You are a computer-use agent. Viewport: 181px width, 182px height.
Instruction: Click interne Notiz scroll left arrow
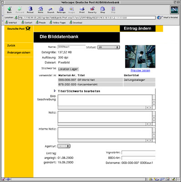pos(147,141)
